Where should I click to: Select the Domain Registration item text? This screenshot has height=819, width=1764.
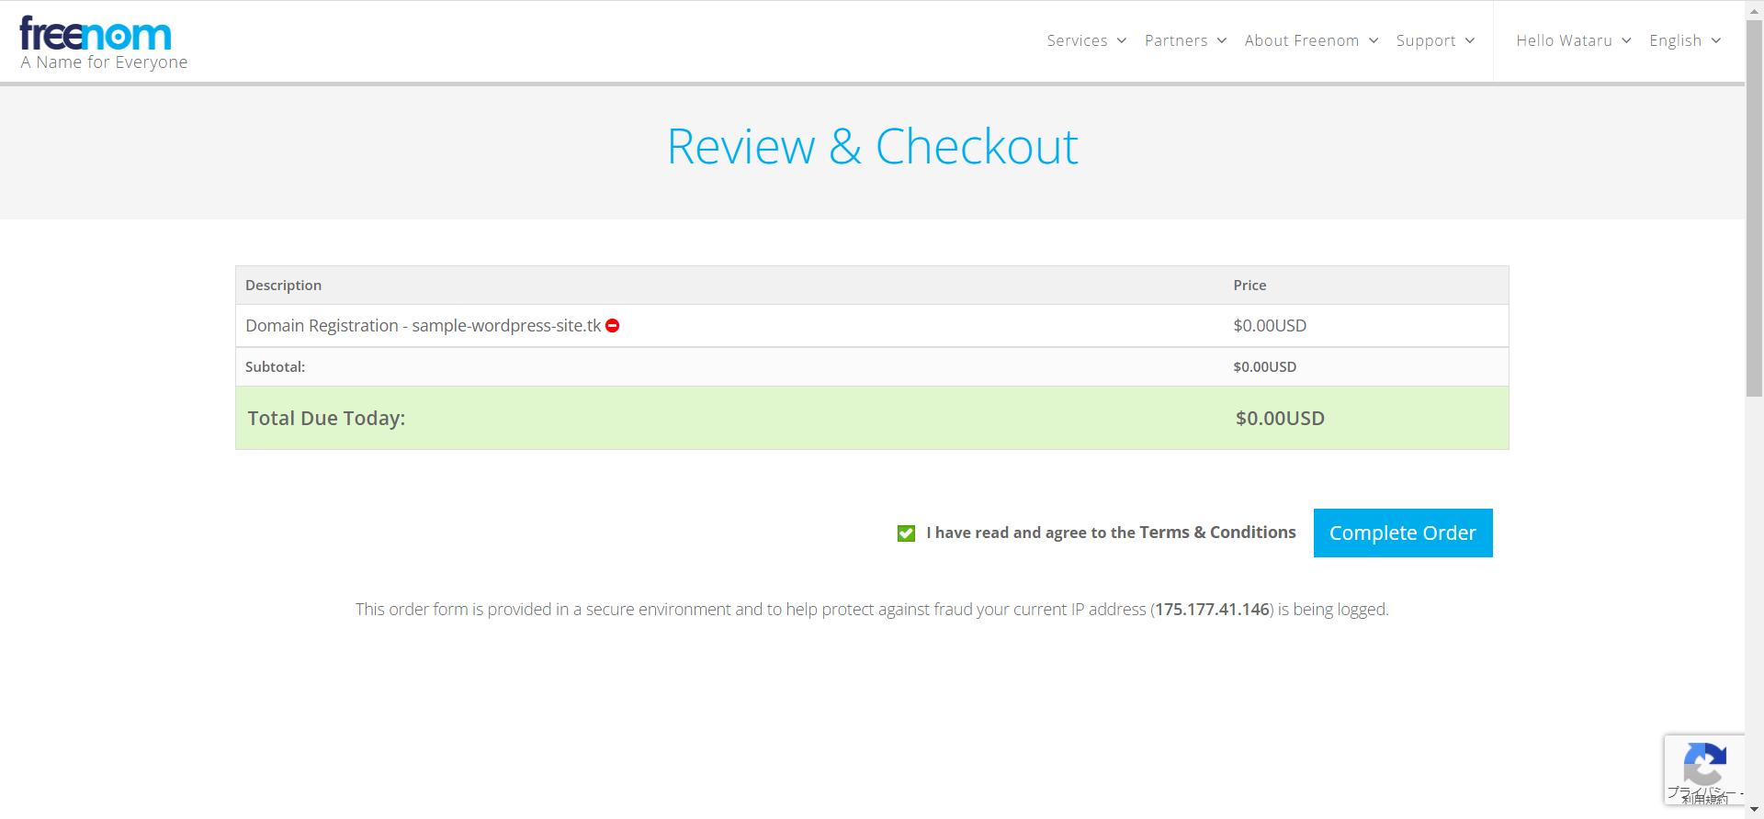tap(423, 326)
